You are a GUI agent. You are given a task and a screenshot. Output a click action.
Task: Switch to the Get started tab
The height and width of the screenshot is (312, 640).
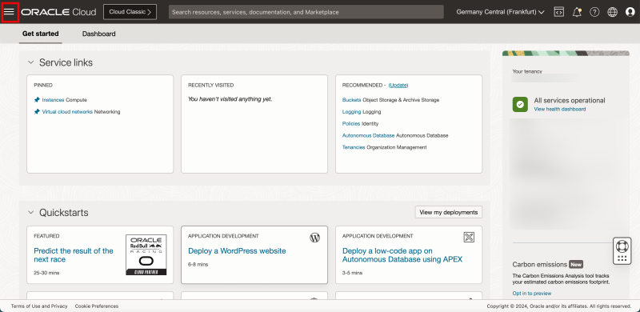pos(41,34)
